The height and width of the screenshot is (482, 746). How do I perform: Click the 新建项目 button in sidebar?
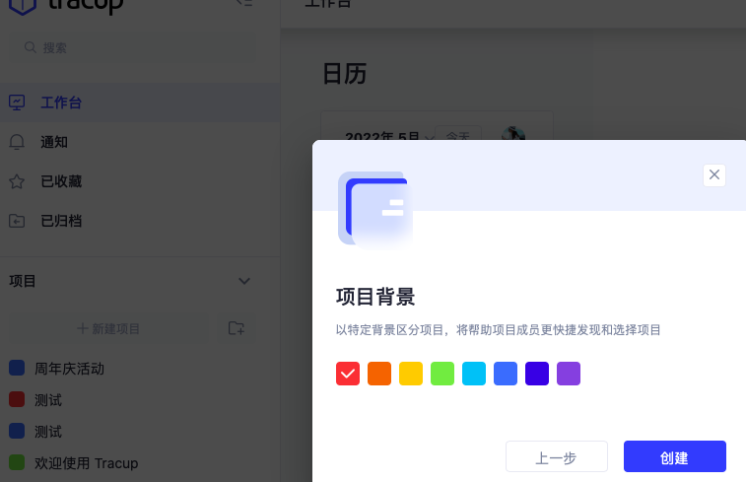point(108,328)
